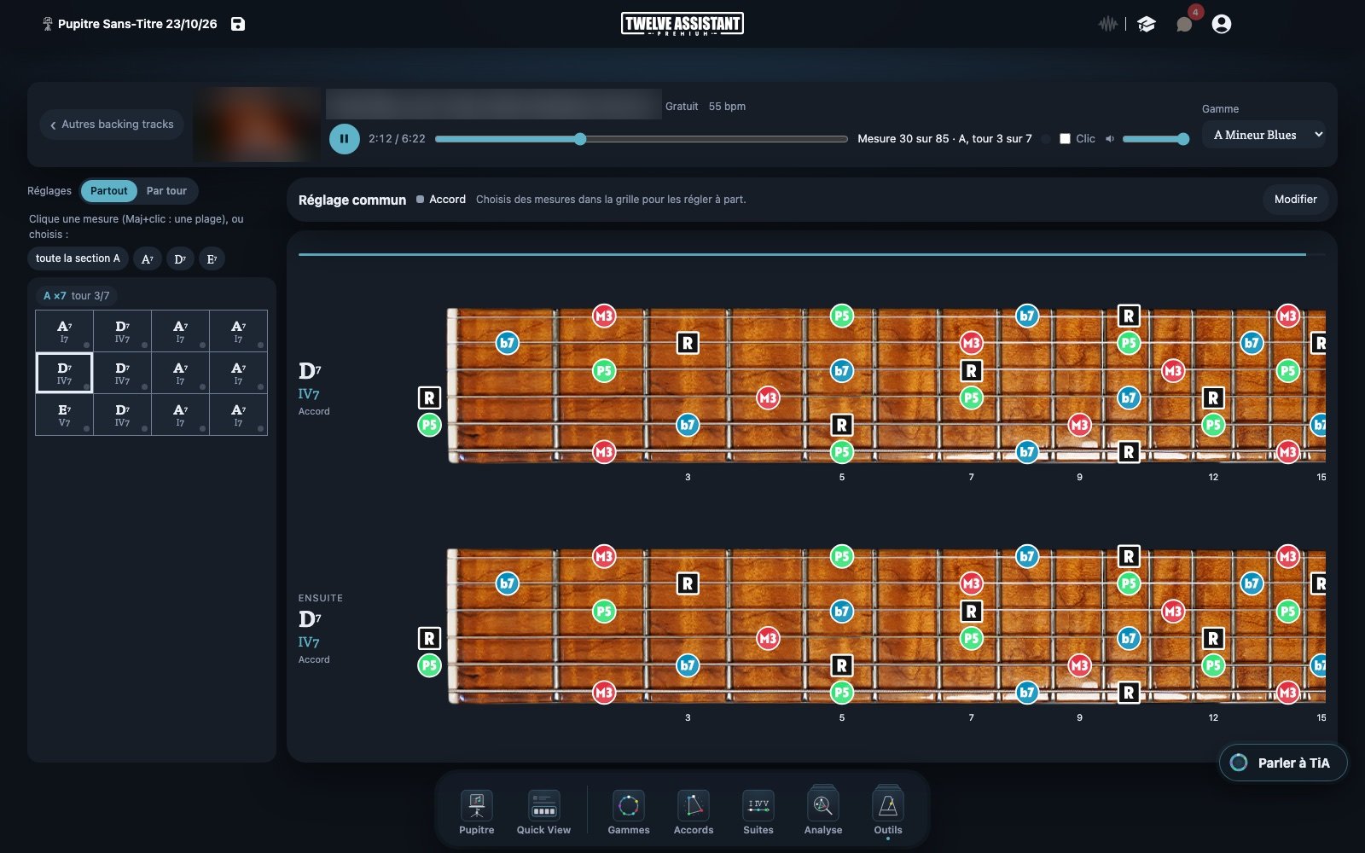Viewport: 1365px width, 853px height.
Task: Click the volume speaker icon
Action: click(1110, 139)
